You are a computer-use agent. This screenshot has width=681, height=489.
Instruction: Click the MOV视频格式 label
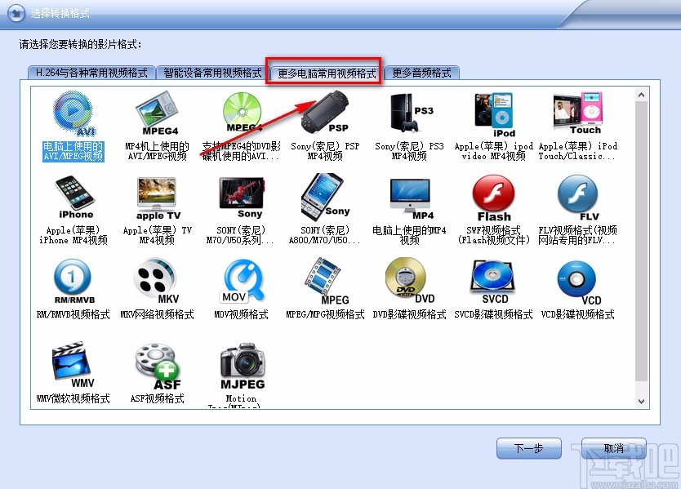241,314
